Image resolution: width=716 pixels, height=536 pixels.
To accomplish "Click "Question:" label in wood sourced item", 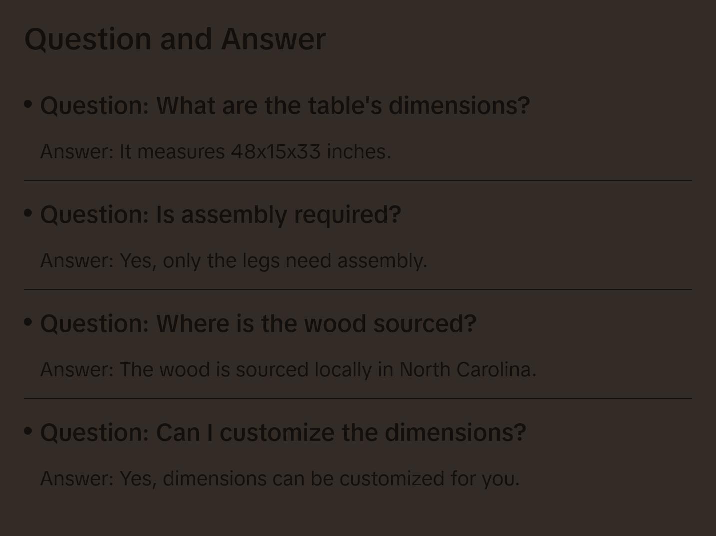I will (95, 323).
